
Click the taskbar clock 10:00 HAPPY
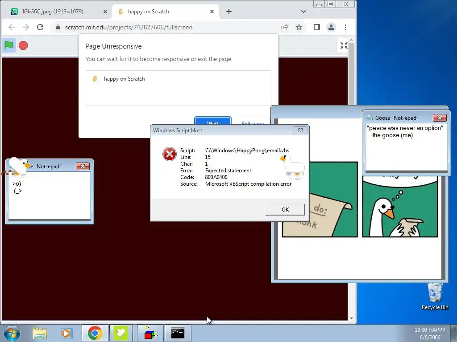pyautogui.click(x=430, y=334)
